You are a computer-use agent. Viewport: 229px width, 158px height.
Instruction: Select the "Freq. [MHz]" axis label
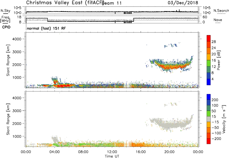coord(5,19)
